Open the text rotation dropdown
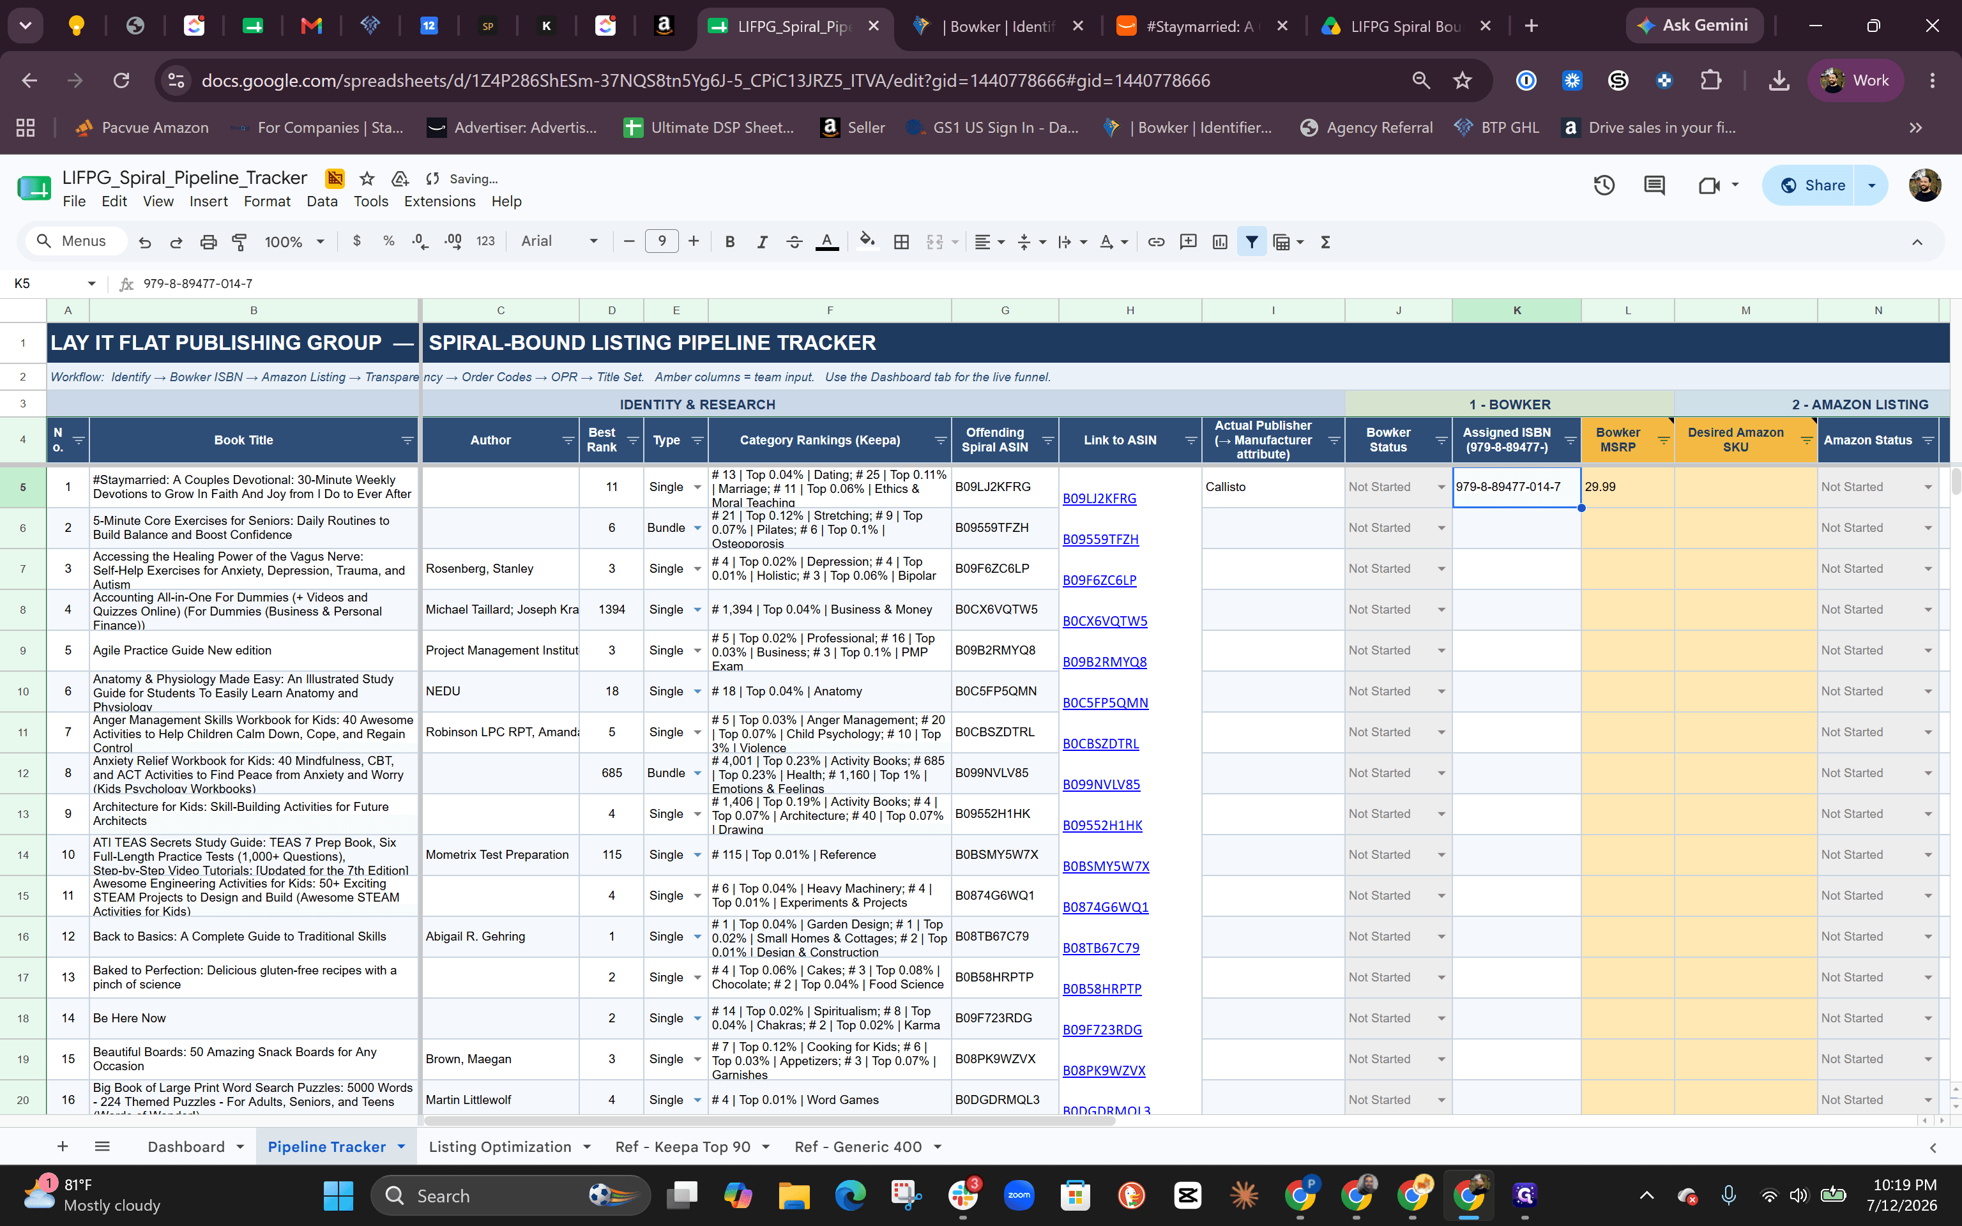1962x1226 pixels. click(1114, 241)
